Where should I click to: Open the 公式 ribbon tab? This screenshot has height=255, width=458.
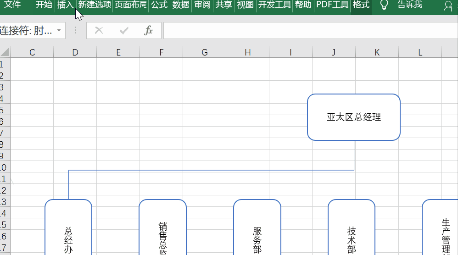coord(159,5)
